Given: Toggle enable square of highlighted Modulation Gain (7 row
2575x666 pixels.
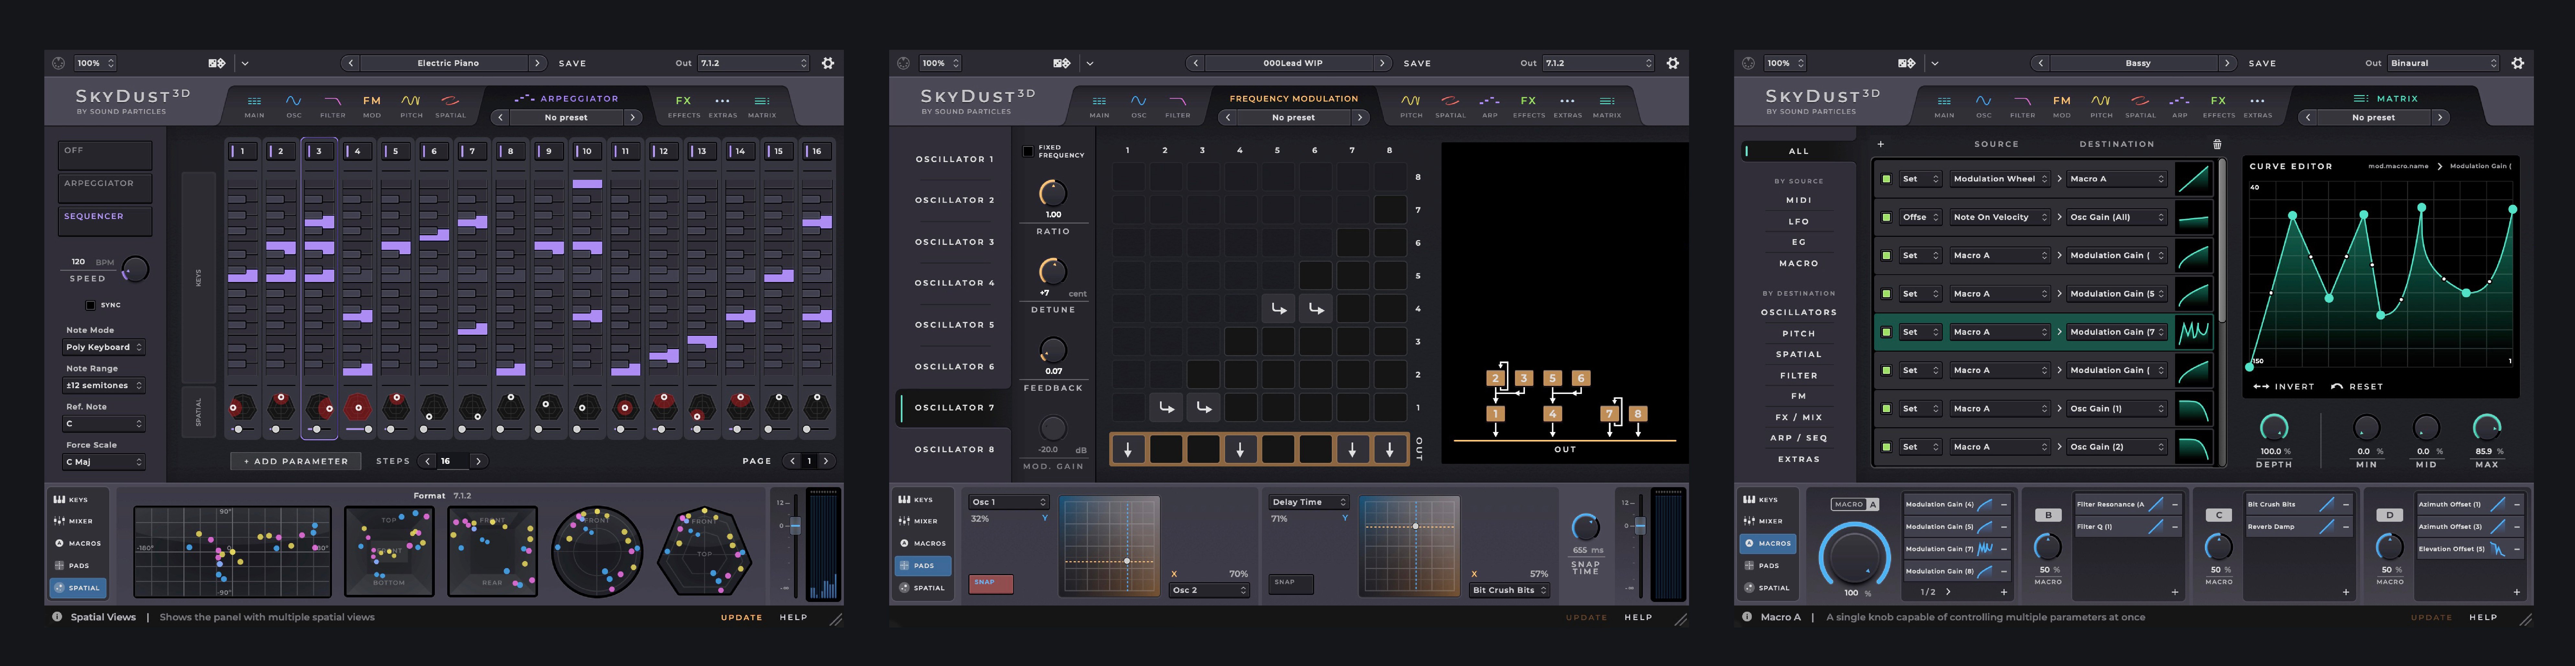Looking at the screenshot, I should coord(1886,332).
